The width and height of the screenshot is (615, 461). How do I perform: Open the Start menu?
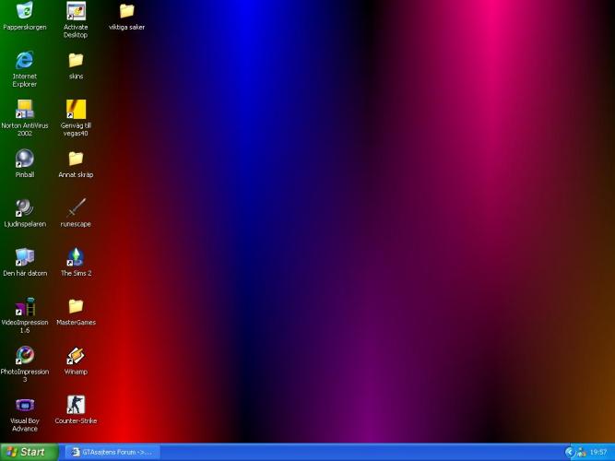click(x=28, y=452)
